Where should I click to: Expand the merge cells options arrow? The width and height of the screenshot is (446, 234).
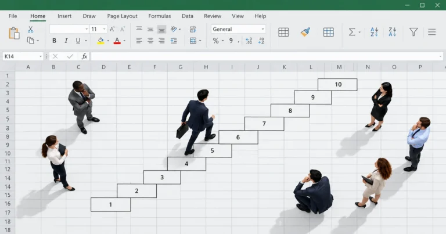(200, 41)
